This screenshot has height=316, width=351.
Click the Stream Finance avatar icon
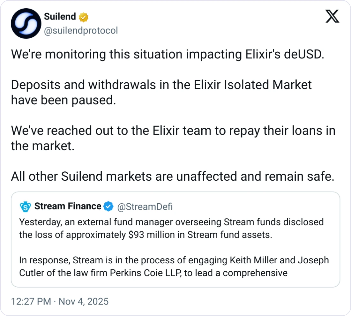click(25, 207)
